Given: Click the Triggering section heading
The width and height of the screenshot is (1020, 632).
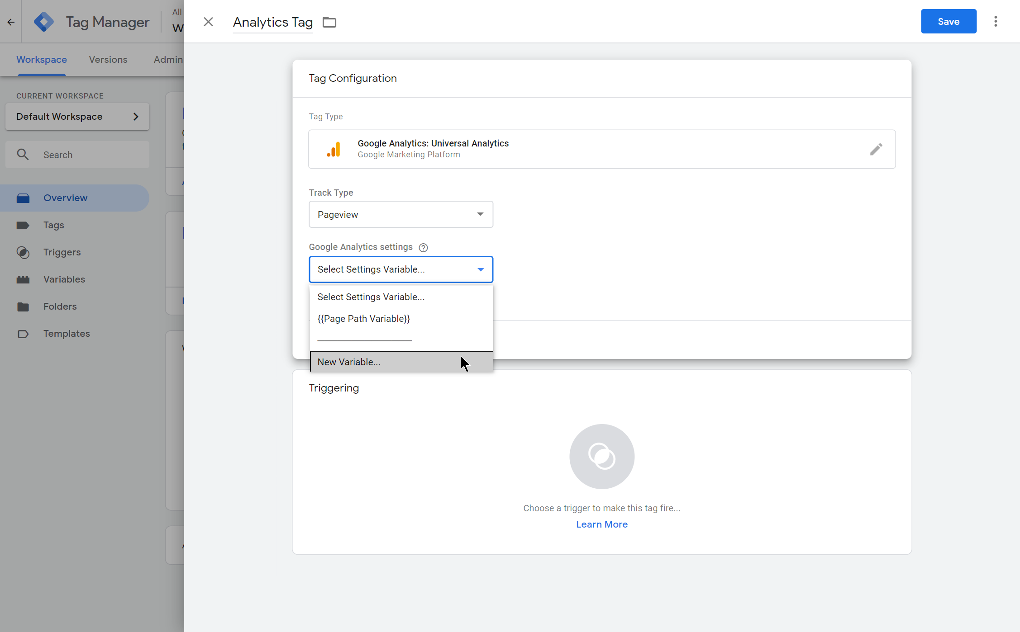Looking at the screenshot, I should (334, 388).
